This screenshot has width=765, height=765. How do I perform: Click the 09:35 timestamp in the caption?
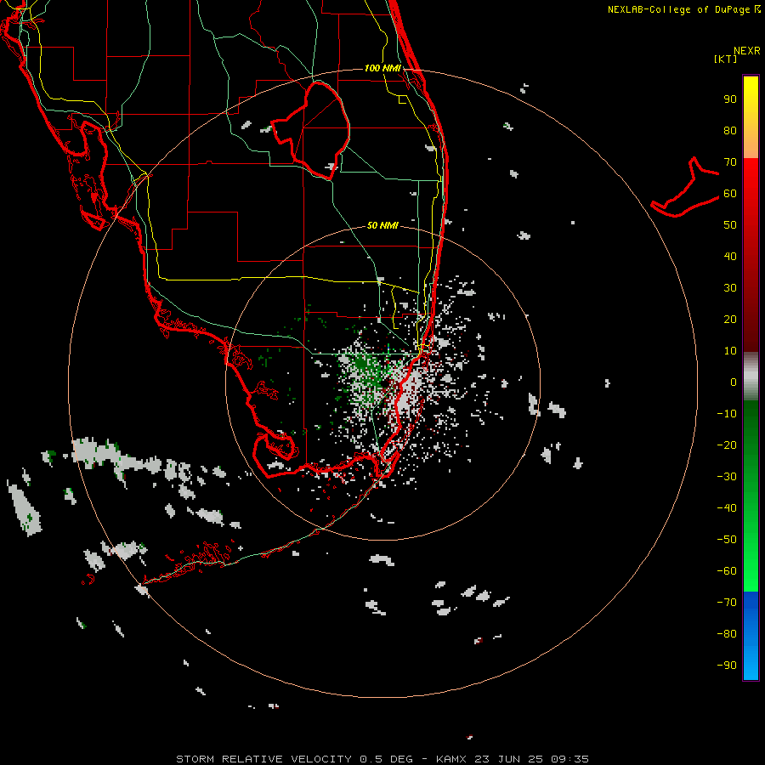[569, 759]
